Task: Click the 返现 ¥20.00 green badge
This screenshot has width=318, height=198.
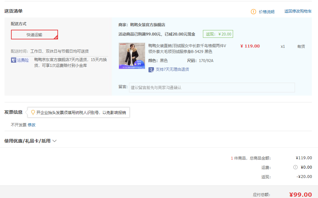Action: (218, 34)
